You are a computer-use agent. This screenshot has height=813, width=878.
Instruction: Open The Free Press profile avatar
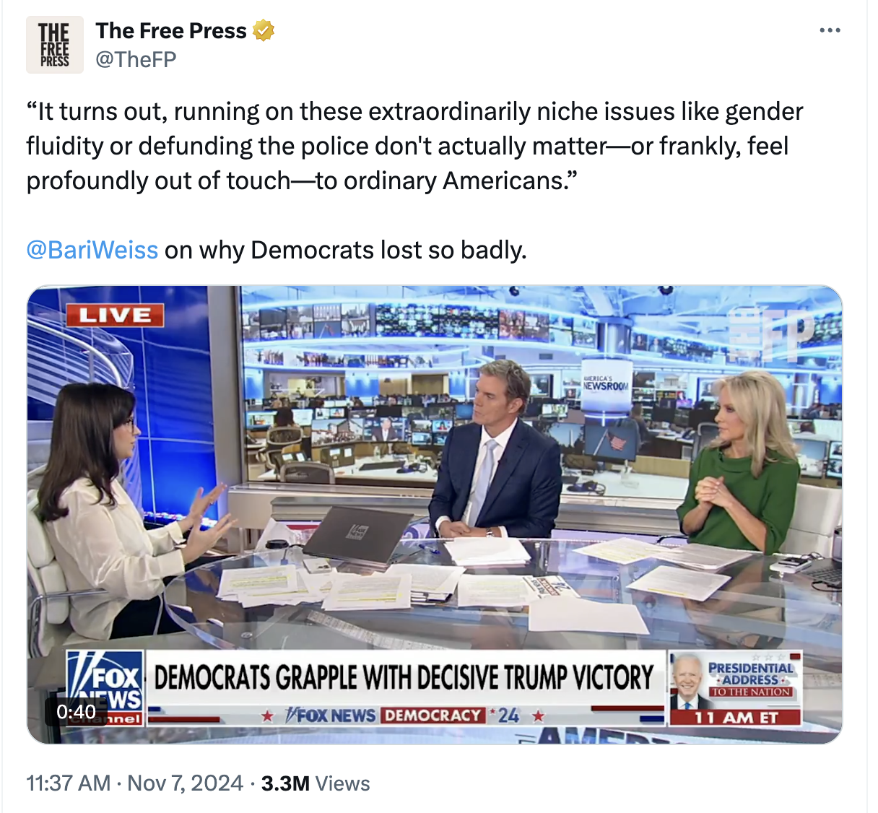tap(55, 45)
